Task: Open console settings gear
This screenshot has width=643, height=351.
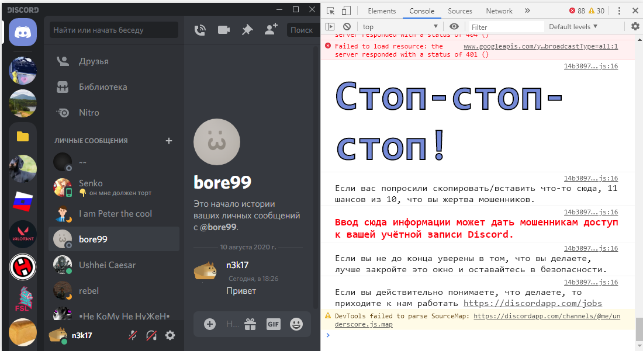Action: (635, 27)
